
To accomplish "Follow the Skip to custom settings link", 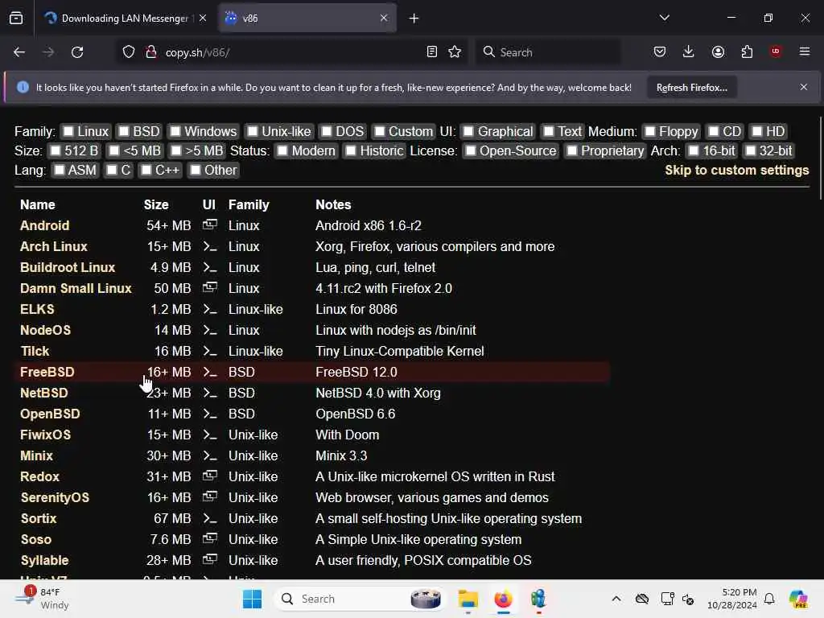I will tap(737, 171).
